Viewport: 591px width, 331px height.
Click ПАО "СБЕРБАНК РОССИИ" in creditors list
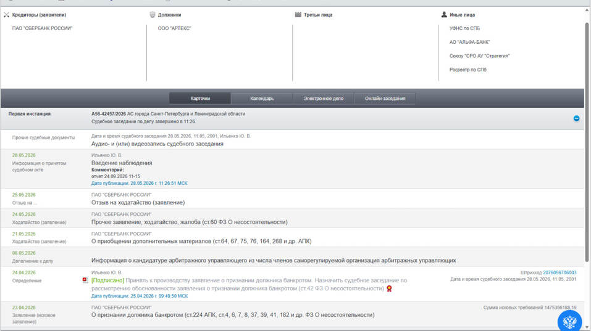[42, 28]
